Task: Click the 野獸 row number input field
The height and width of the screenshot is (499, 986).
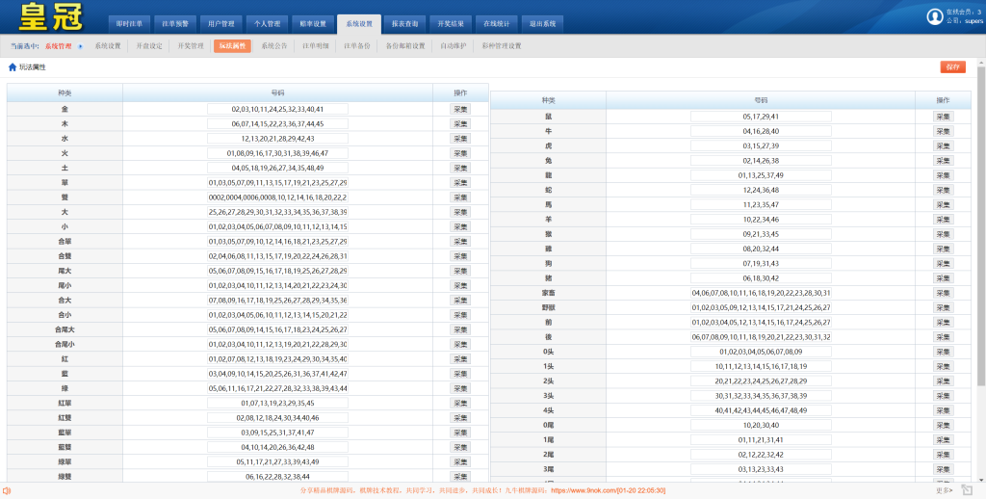Action: click(x=761, y=307)
